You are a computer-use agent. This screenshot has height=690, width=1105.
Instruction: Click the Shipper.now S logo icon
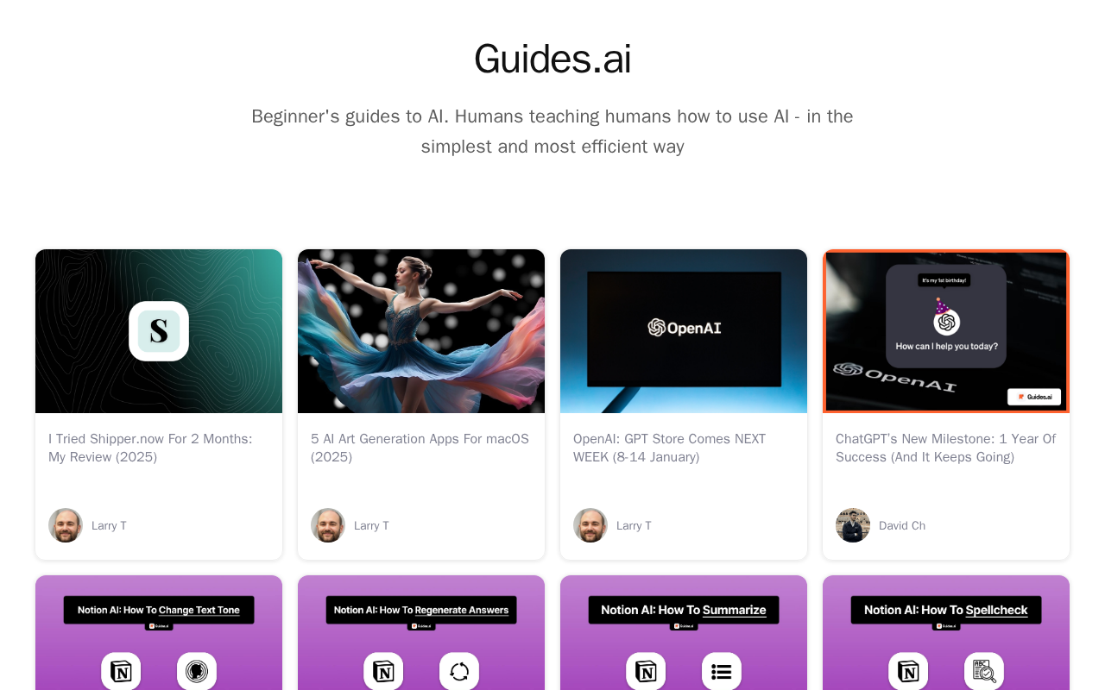(x=159, y=331)
